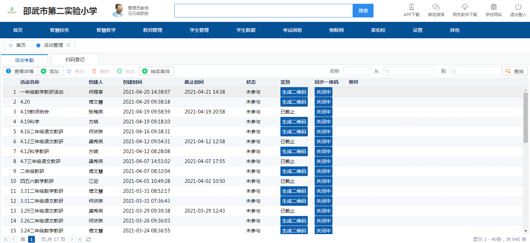Click the current page number box
This screenshot has height=243, width=530.
(31, 239)
